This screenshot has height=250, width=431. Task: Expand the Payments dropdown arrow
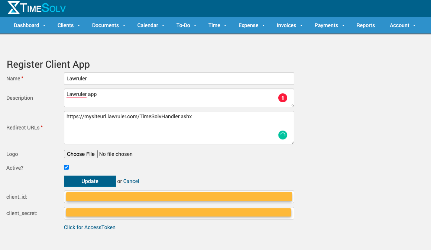pyautogui.click(x=343, y=25)
